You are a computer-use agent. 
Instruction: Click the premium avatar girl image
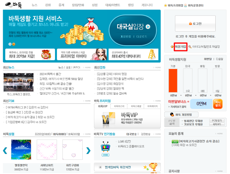[x=99, y=55]
